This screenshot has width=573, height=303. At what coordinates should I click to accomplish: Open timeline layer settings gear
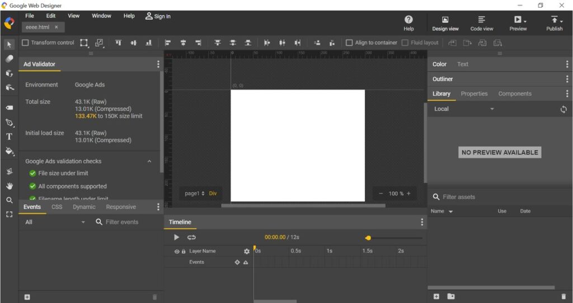coord(247,251)
